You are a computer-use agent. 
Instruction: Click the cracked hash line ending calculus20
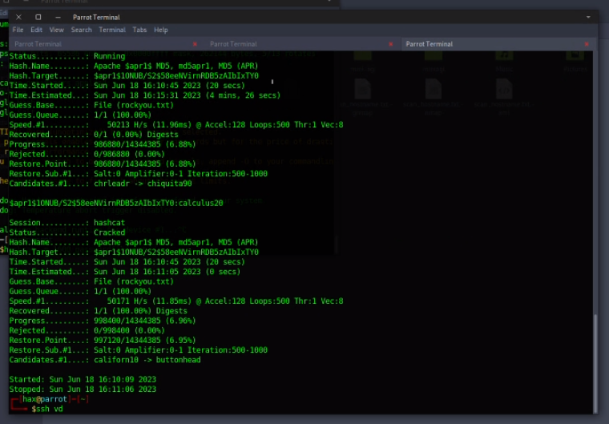pos(116,203)
